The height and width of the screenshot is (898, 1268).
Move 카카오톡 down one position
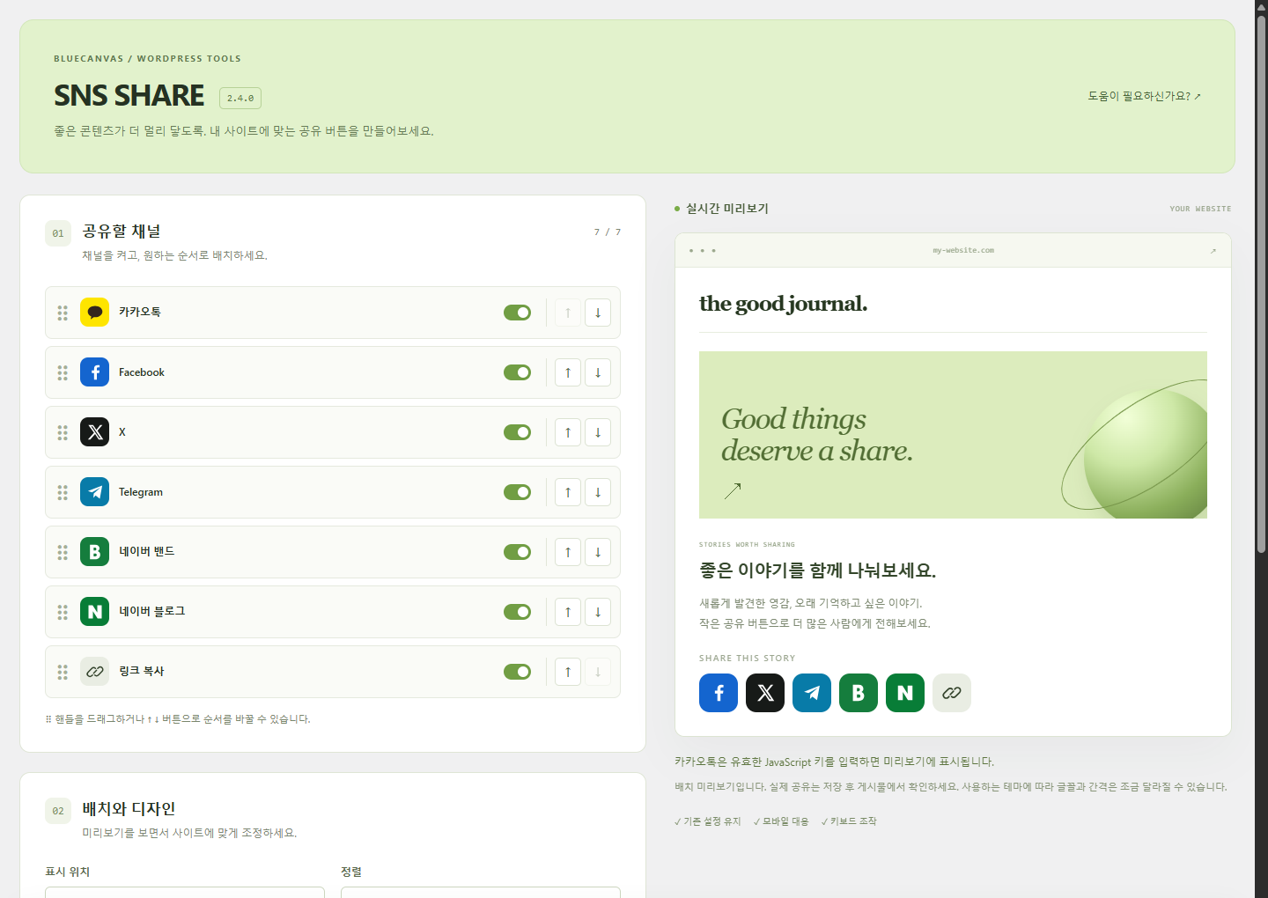point(598,313)
